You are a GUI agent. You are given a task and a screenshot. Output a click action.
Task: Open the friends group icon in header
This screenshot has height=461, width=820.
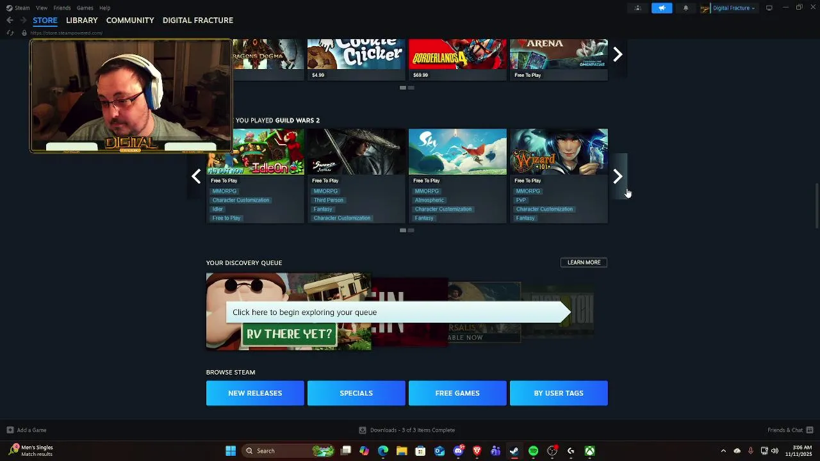(x=637, y=8)
